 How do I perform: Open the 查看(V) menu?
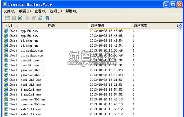point(40,11)
